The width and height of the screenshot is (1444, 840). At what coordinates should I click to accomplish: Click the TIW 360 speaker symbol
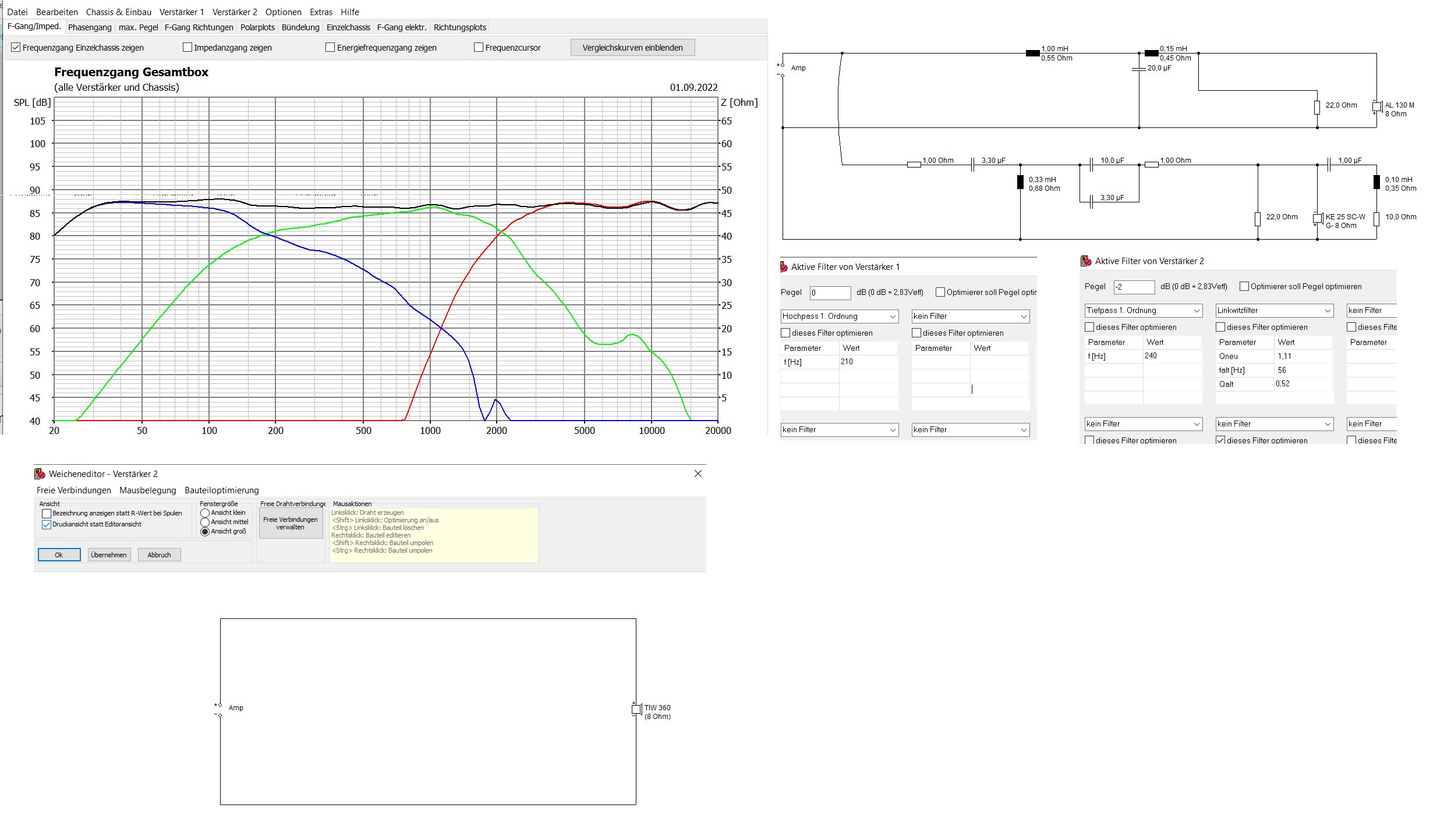636,710
